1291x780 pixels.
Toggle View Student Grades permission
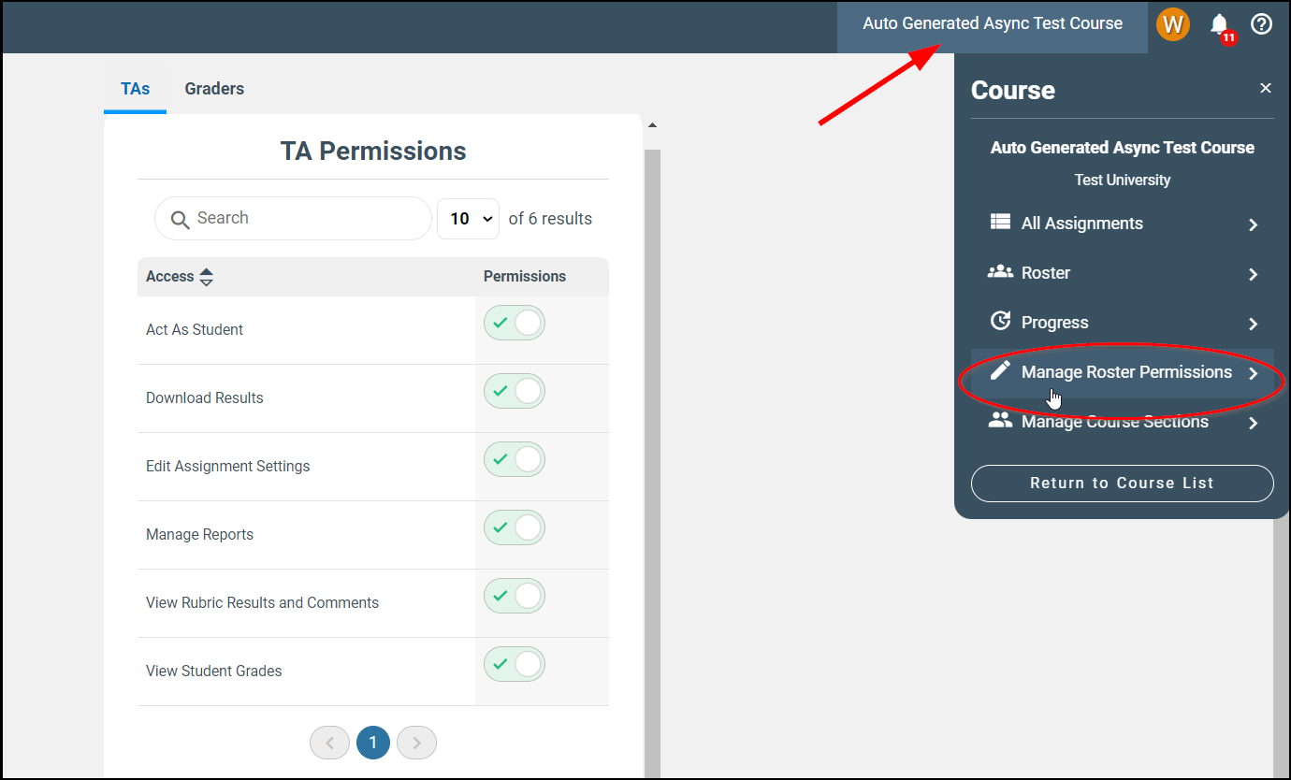[514, 664]
